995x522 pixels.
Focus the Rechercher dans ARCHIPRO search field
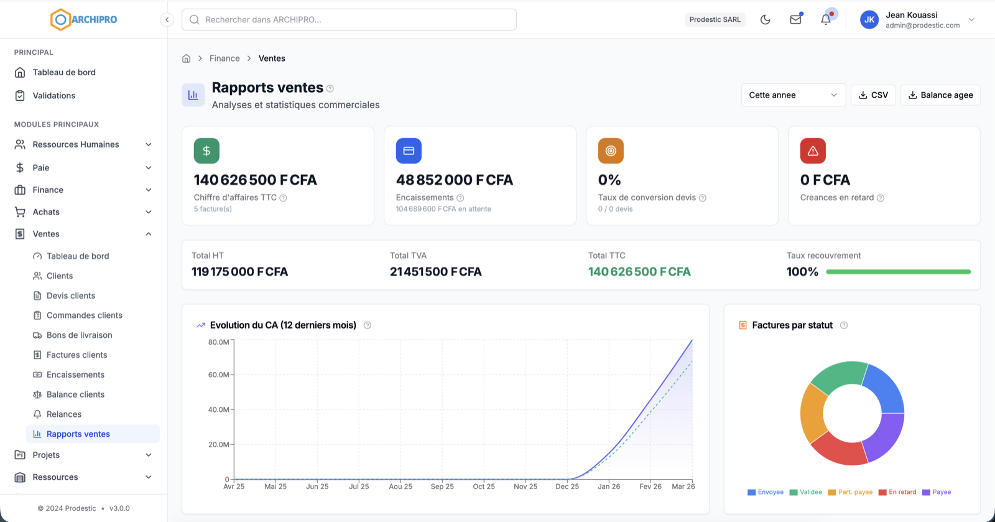(349, 19)
